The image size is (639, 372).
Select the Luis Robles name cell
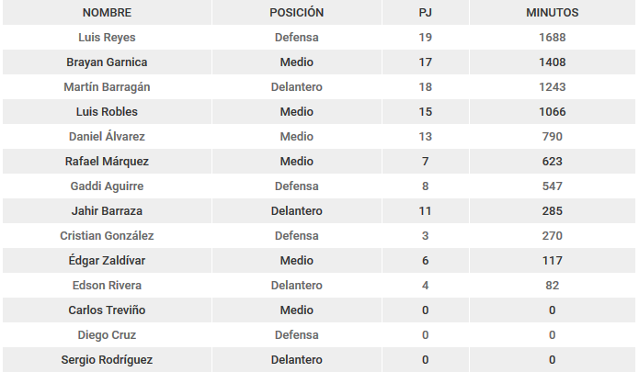(x=107, y=112)
